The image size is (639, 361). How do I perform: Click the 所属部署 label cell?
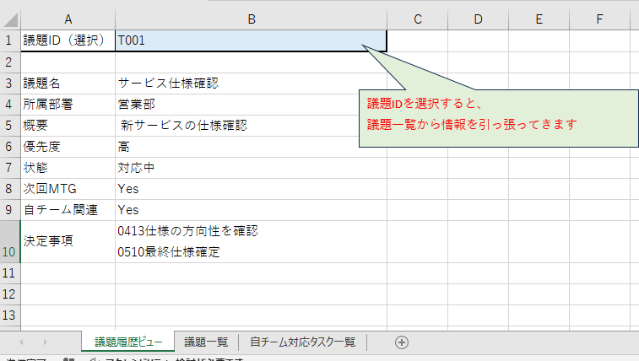(x=68, y=105)
